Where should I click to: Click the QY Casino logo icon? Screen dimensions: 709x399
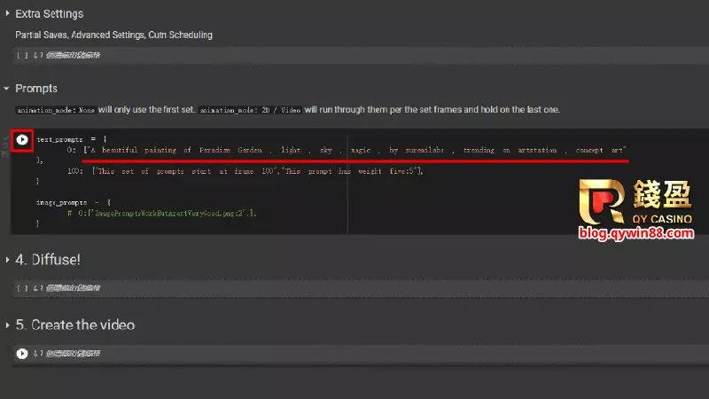(604, 203)
